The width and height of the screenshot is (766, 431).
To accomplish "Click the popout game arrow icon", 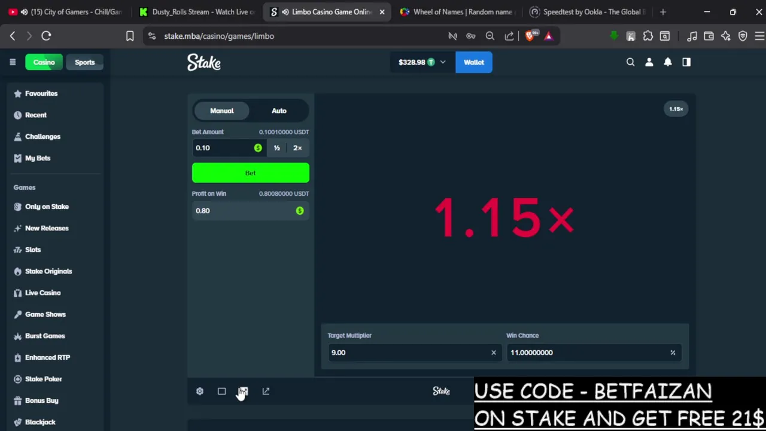I will 266,391.
